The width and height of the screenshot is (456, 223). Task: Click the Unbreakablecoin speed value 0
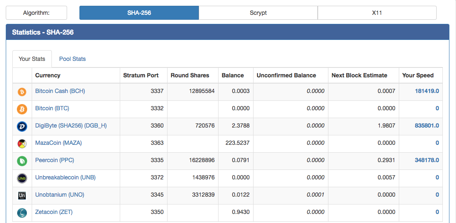pos(437,177)
